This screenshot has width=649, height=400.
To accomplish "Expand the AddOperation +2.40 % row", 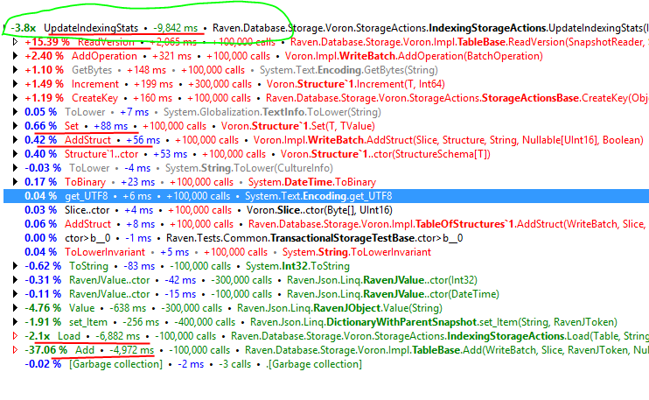I will [x=15, y=56].
